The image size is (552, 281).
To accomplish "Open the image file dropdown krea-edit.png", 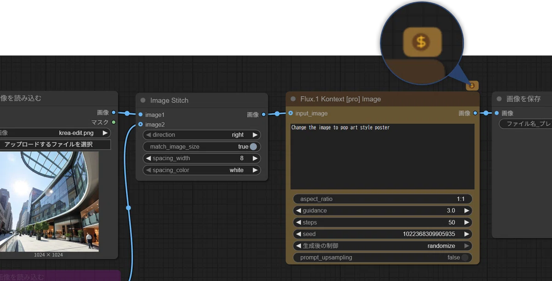I will pos(55,133).
